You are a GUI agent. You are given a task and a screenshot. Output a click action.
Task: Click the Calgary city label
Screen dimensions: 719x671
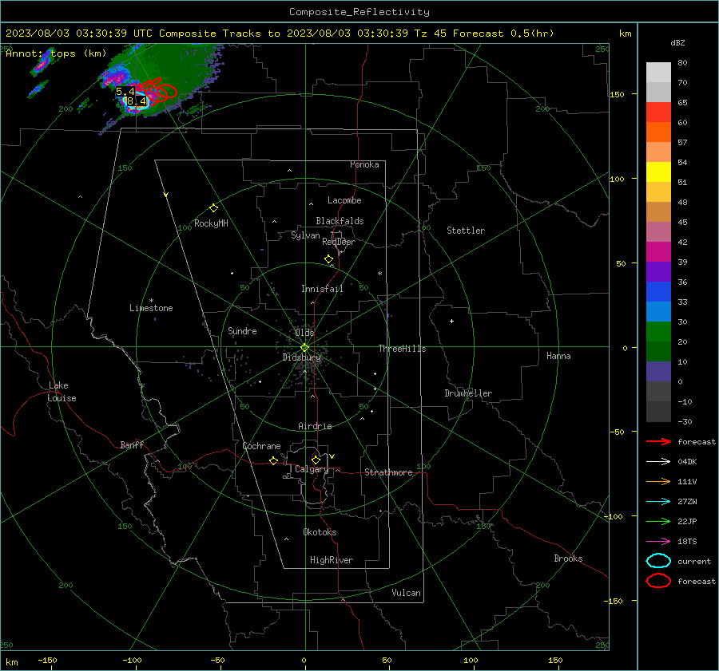point(312,469)
